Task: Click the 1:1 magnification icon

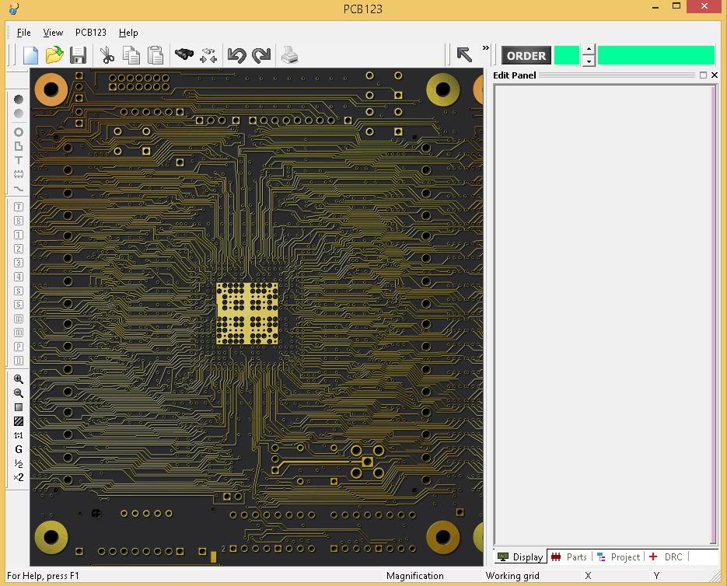Action: point(18,435)
